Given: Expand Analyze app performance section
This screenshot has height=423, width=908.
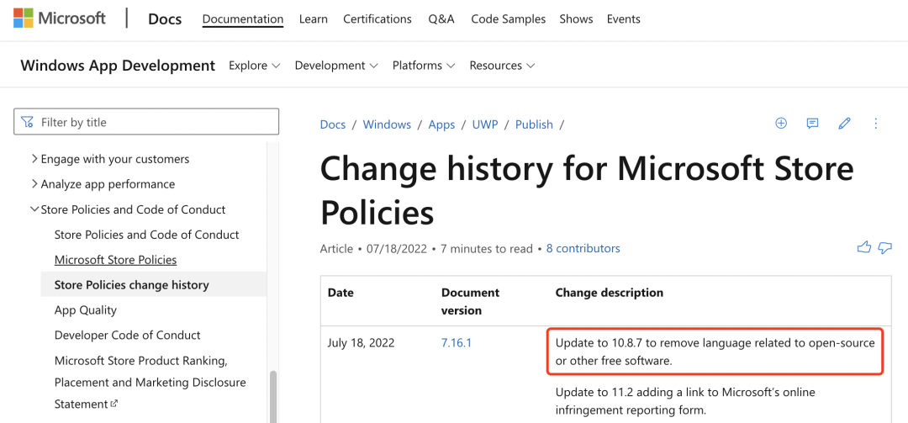Looking at the screenshot, I should (34, 184).
